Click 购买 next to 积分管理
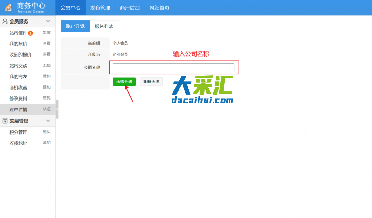372x218 pixels. (47, 132)
